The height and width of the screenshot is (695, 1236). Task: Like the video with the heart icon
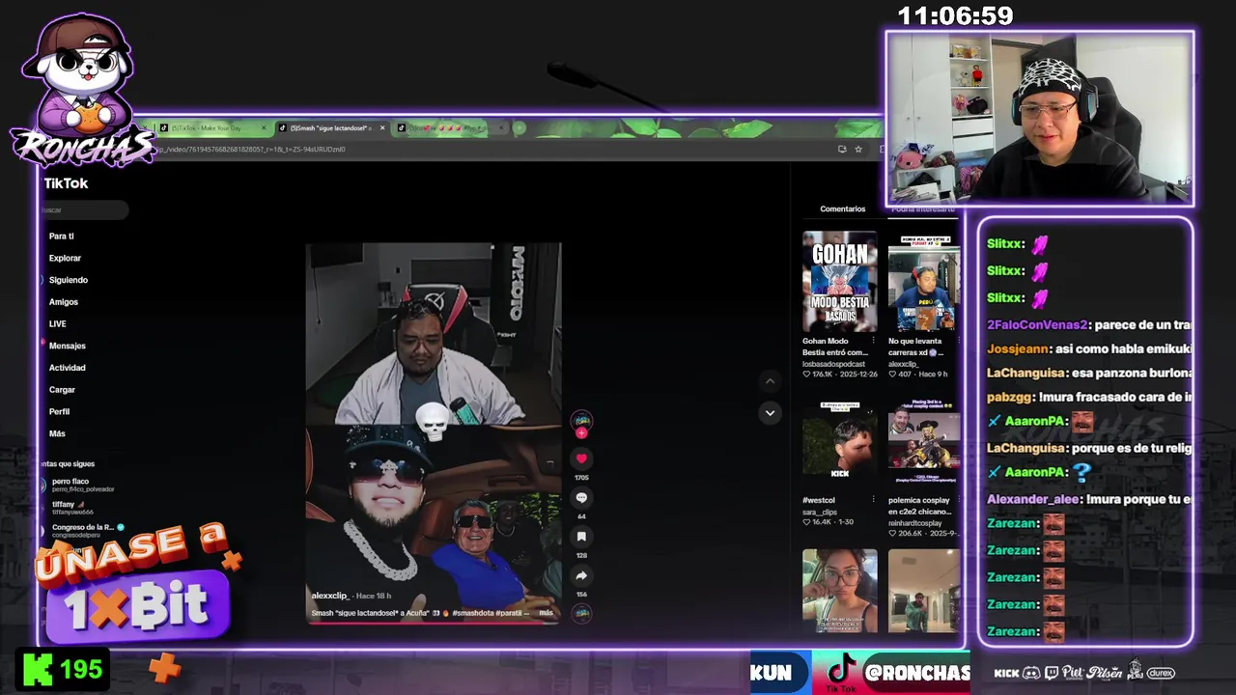[x=581, y=459]
